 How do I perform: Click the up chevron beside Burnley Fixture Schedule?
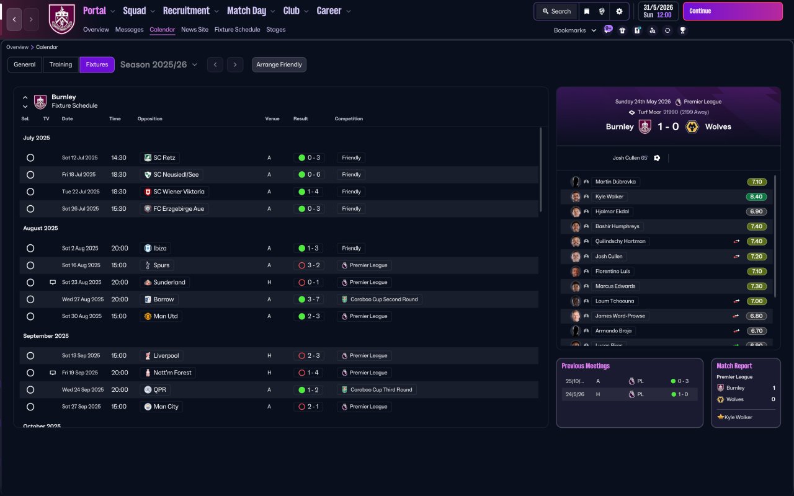coord(25,97)
